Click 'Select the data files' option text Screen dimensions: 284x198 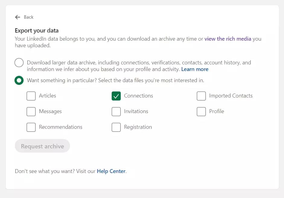point(115,80)
